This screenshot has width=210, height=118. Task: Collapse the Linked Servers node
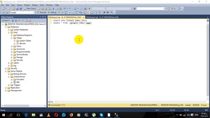9,77
